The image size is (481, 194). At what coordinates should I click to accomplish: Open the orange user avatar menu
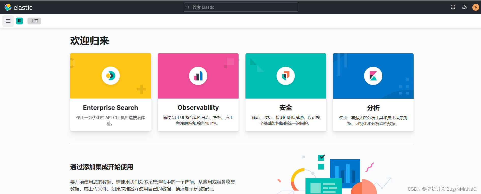[476, 7]
